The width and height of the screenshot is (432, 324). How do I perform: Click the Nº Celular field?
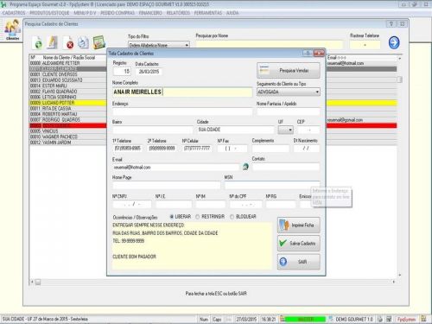click(197, 149)
